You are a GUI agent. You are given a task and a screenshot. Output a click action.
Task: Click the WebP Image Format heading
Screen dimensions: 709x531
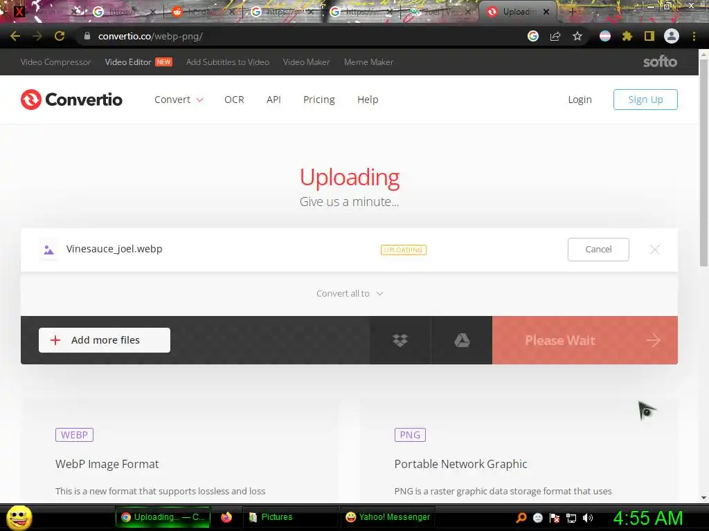[x=107, y=464]
